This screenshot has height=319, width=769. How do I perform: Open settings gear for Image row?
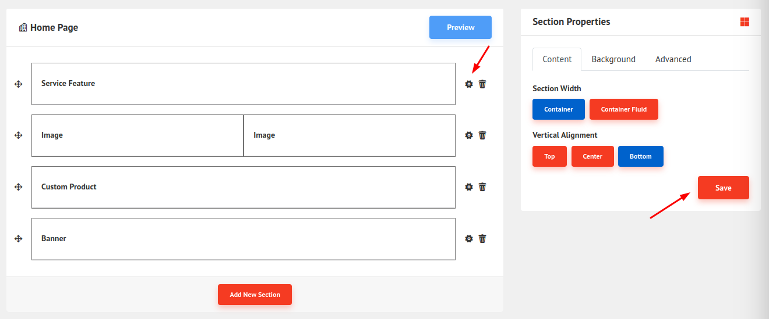(469, 135)
